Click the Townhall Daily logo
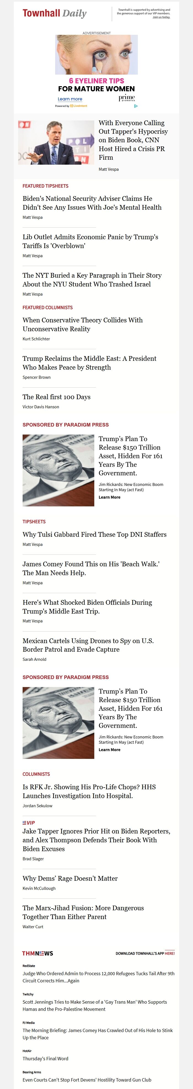This screenshot has height=1089, width=193. pyautogui.click(x=55, y=14)
